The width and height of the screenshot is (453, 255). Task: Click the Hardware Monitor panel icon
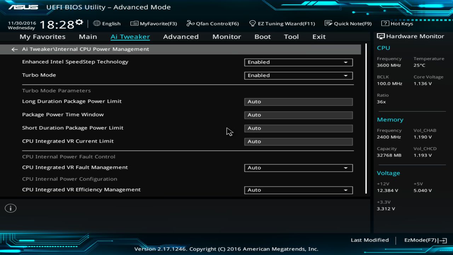[380, 36]
